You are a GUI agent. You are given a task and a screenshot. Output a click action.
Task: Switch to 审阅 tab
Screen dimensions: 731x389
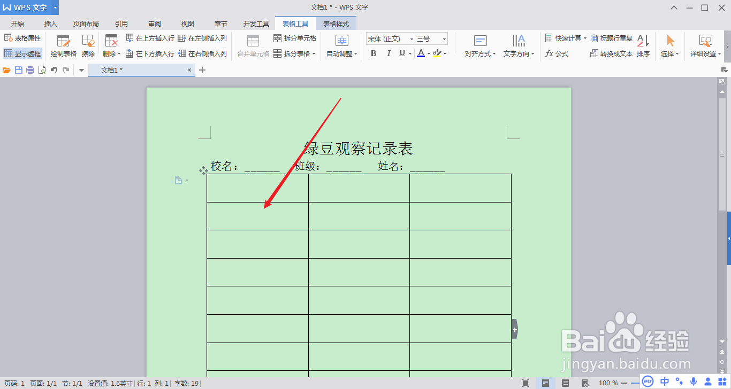point(155,24)
